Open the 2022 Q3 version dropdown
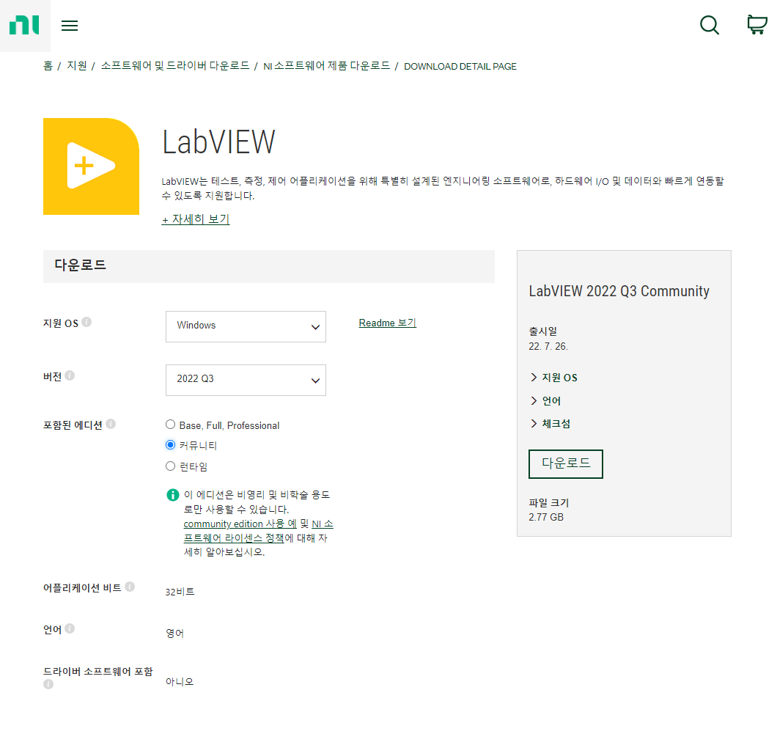This screenshot has height=745, width=777. pos(246,380)
